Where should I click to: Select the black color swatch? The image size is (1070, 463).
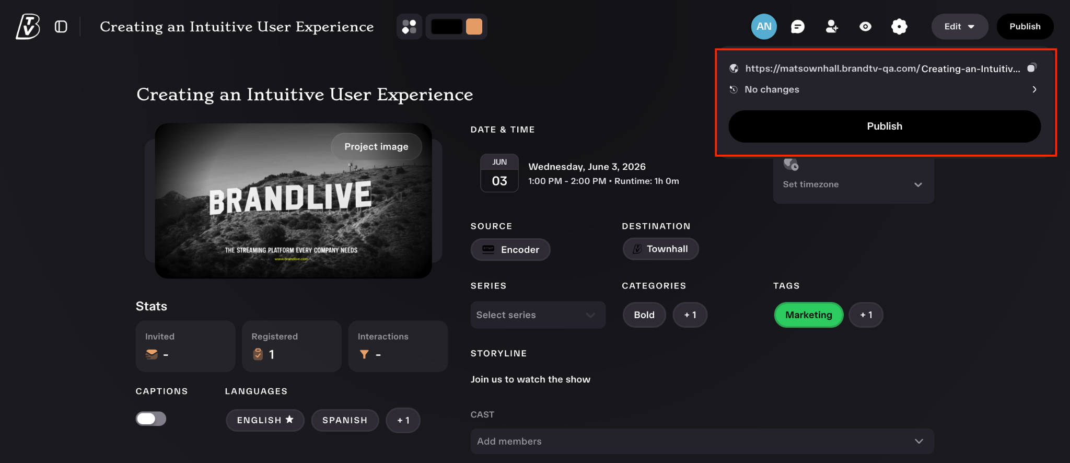(x=447, y=27)
